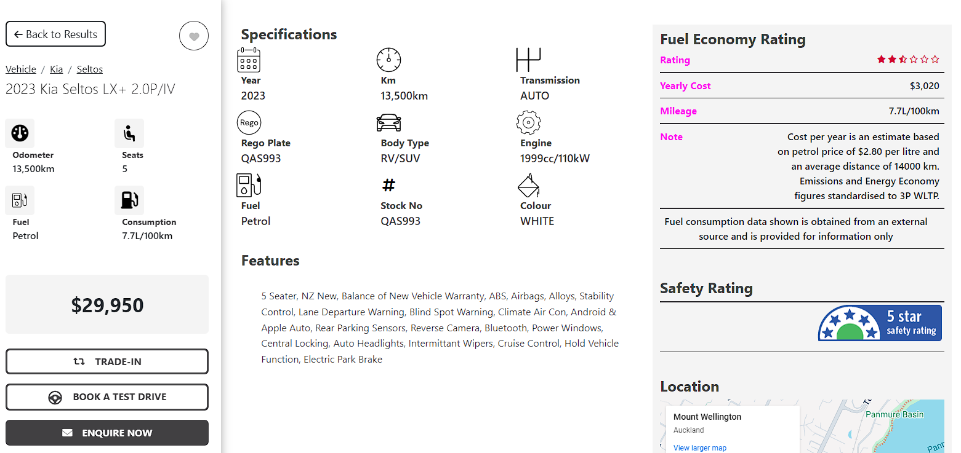Click the Body Type car icon

coord(388,122)
